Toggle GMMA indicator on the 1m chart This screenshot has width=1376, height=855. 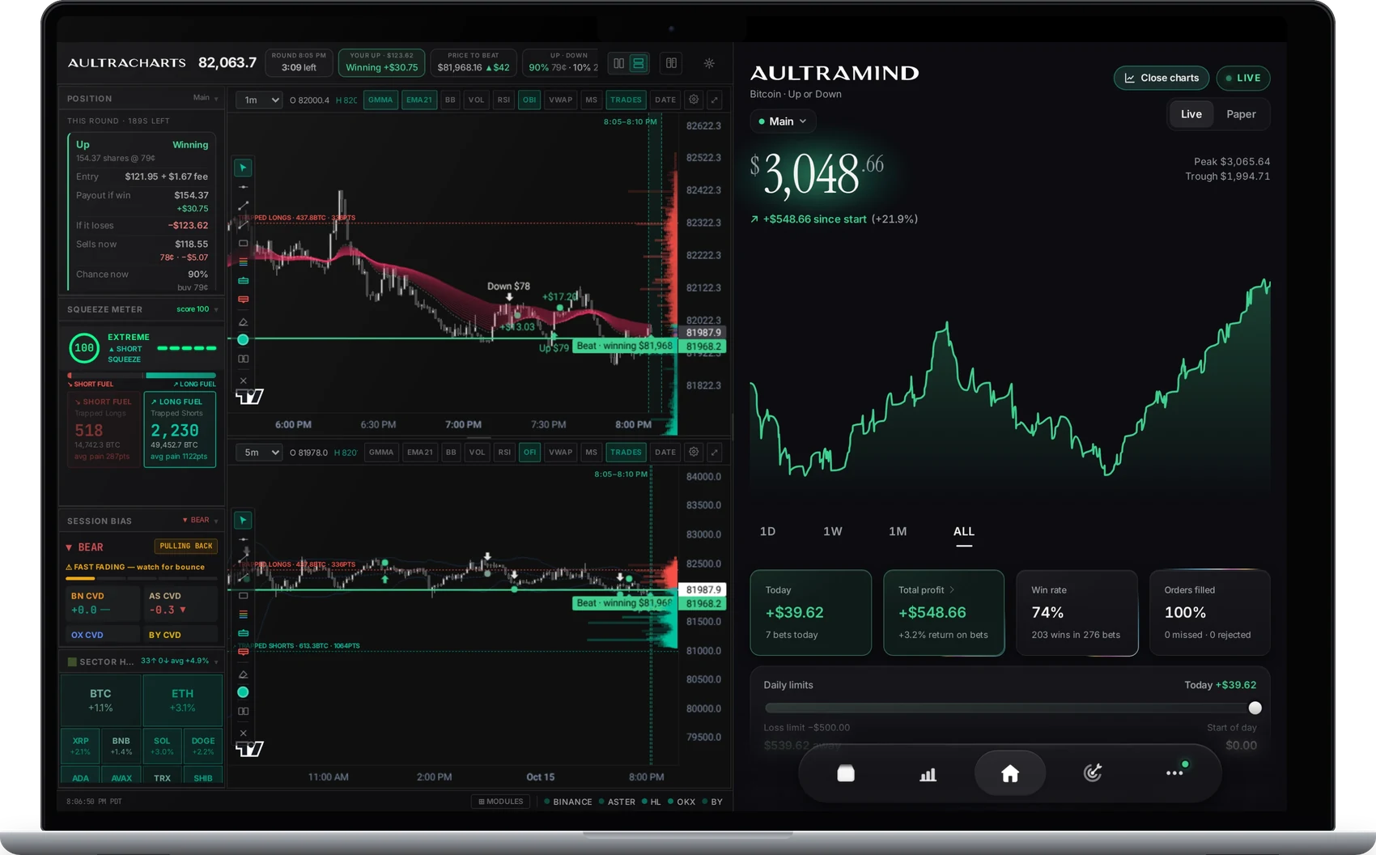coord(380,100)
